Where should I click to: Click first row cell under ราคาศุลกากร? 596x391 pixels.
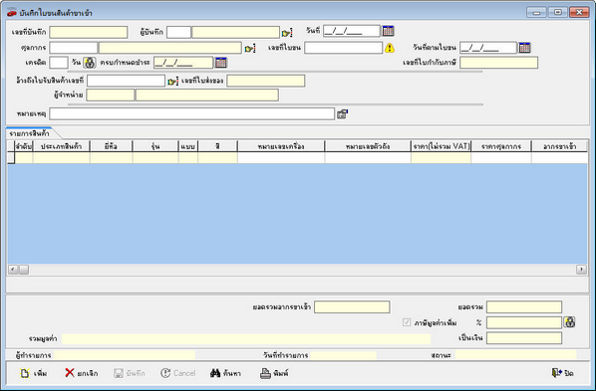tap(501, 158)
